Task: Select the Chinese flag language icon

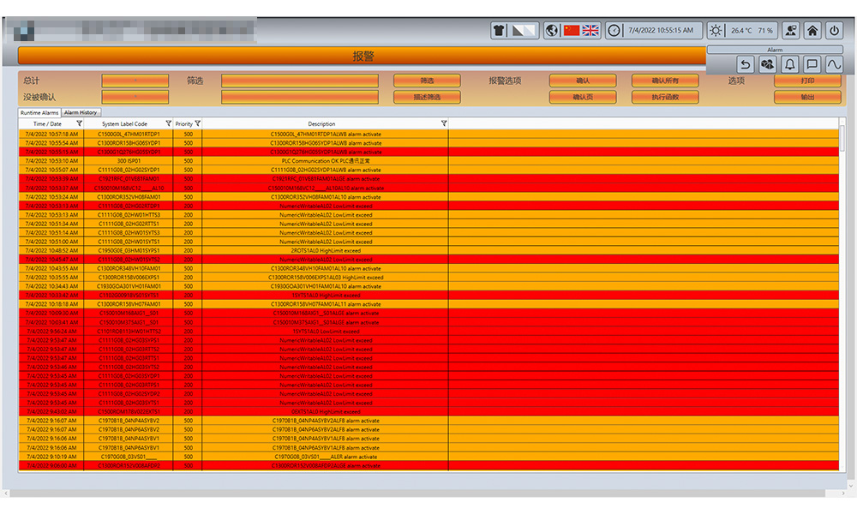Action: (x=572, y=31)
